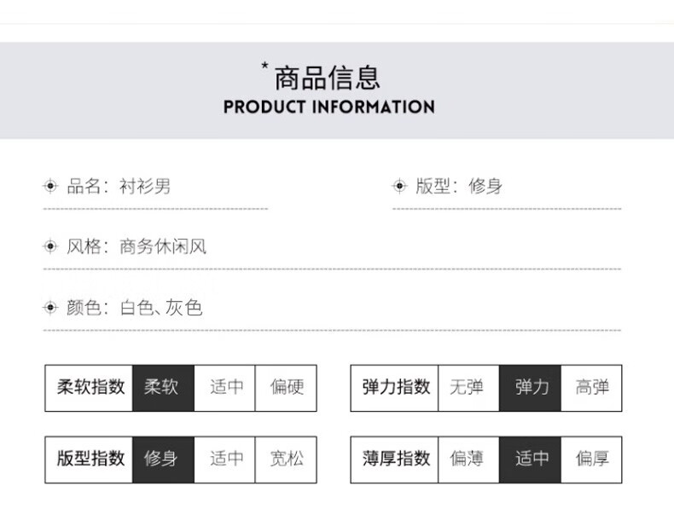Click the bullet icon beside 版型
Image resolution: width=674 pixels, height=514 pixels.
pyautogui.click(x=399, y=186)
